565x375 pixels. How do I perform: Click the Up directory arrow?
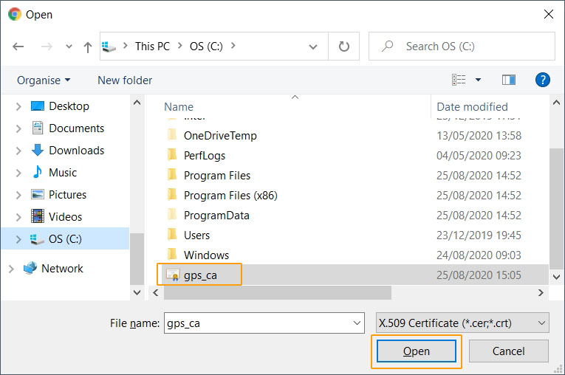pyautogui.click(x=88, y=47)
